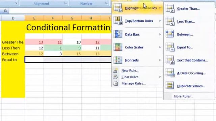Select cell with value 13 in Greater The row

point(34,42)
